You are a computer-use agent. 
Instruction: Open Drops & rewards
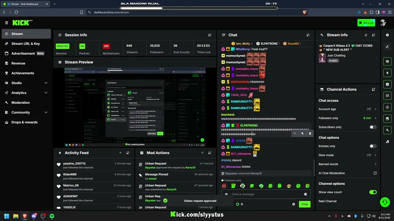pyautogui.click(x=26, y=122)
